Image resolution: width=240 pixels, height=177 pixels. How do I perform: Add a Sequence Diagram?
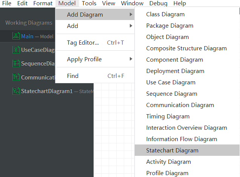[187, 94]
